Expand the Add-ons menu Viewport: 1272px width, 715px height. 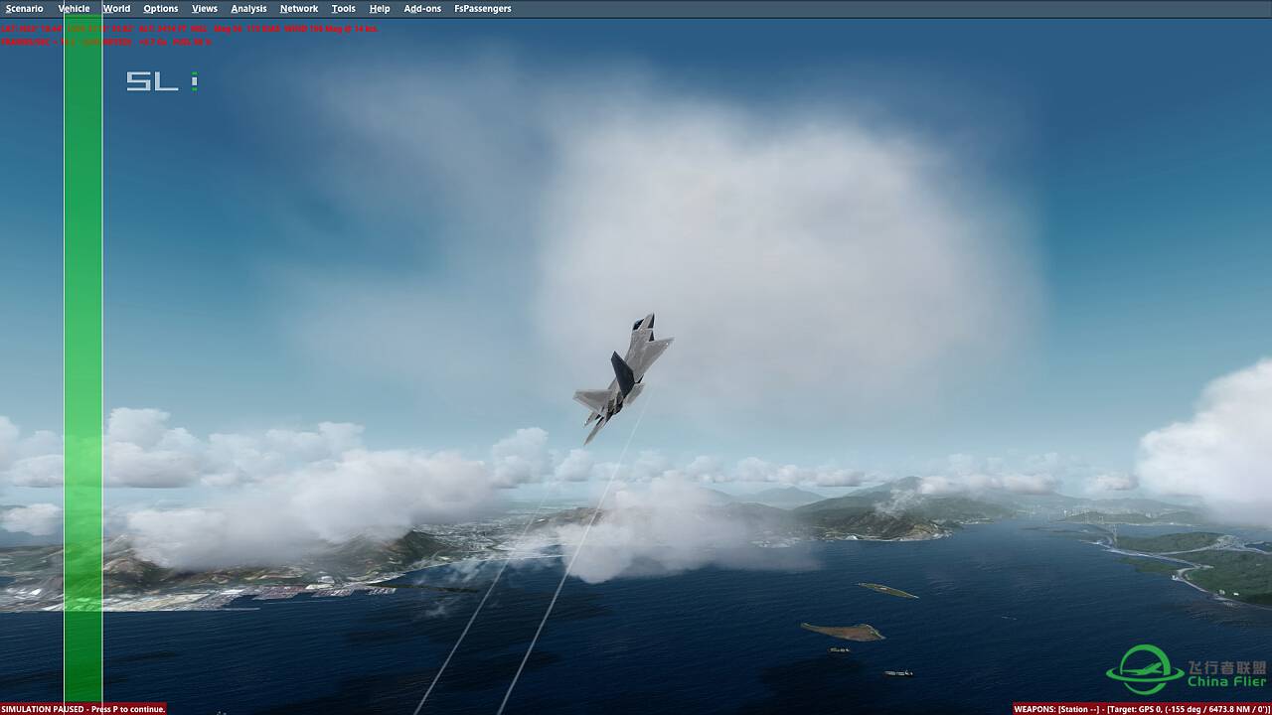422,9
